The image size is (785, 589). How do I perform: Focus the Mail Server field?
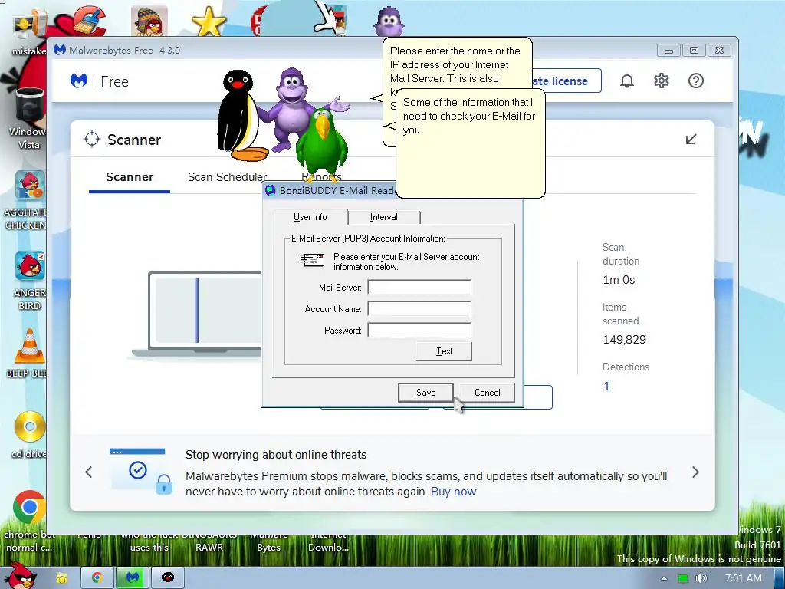pyautogui.click(x=419, y=287)
